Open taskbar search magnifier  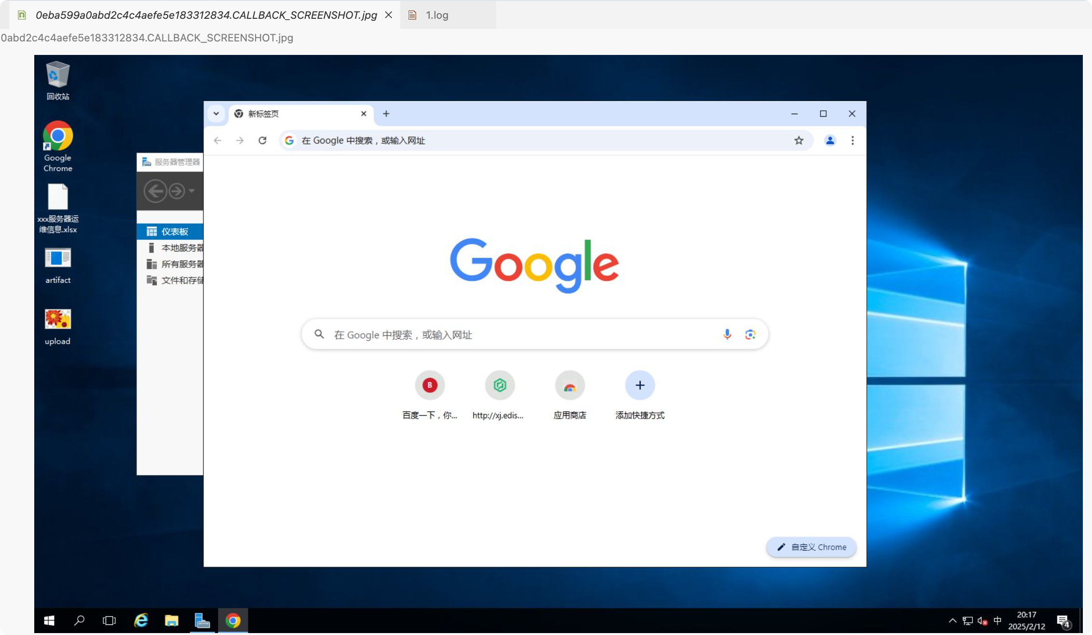(80, 621)
